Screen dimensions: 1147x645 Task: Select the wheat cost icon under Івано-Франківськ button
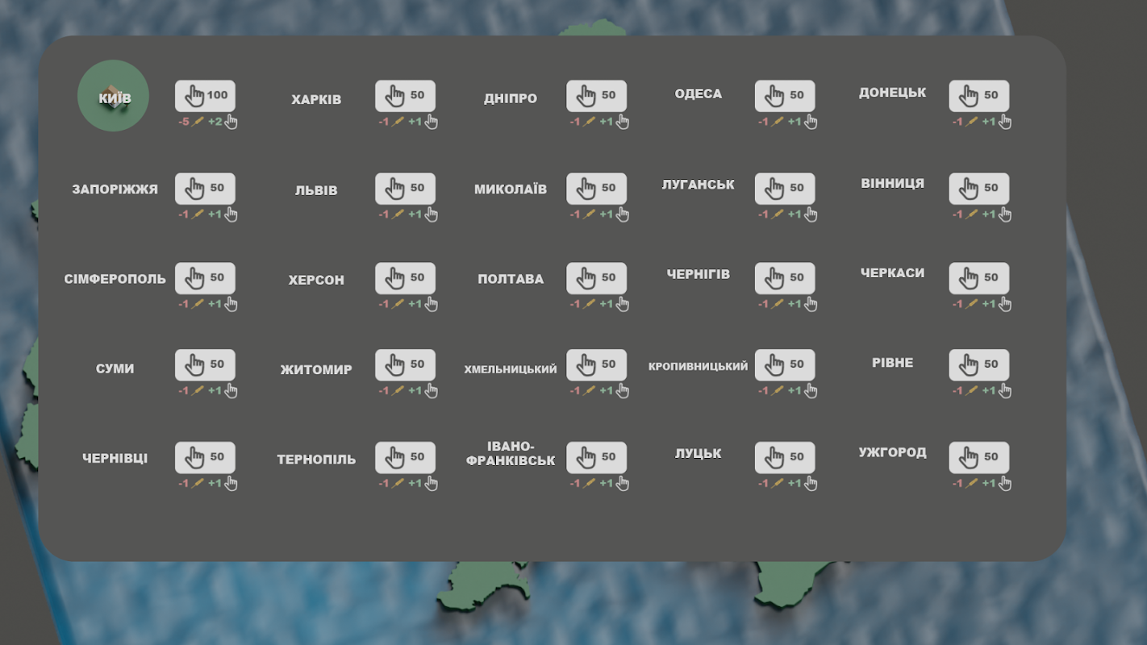click(x=589, y=484)
